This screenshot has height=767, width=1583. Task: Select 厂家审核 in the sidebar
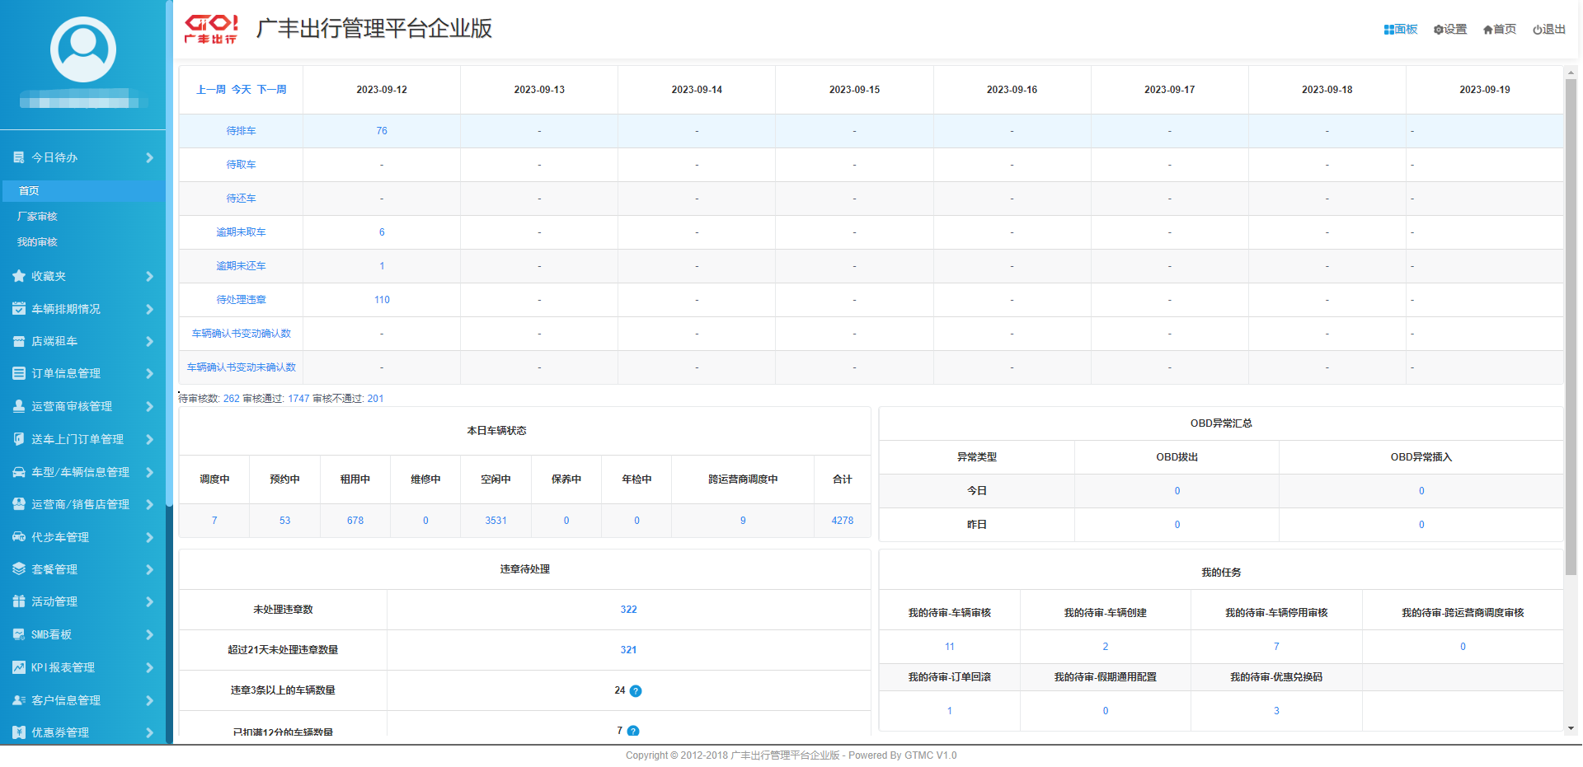click(37, 217)
